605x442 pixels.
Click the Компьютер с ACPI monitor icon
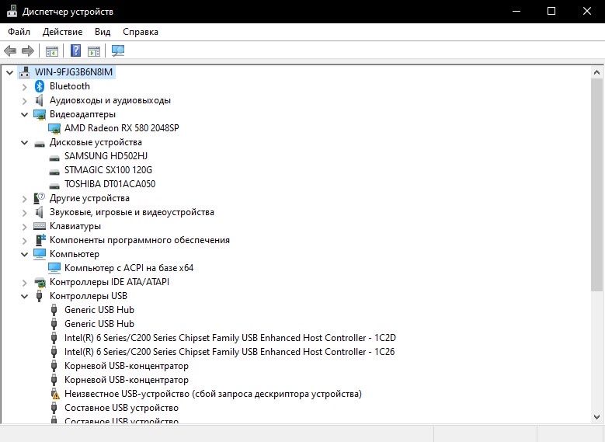click(x=54, y=267)
